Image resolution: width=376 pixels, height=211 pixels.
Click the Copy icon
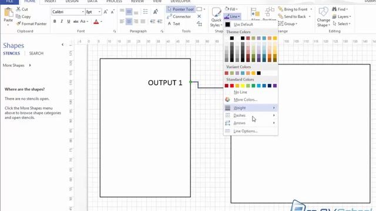(x=18, y=16)
